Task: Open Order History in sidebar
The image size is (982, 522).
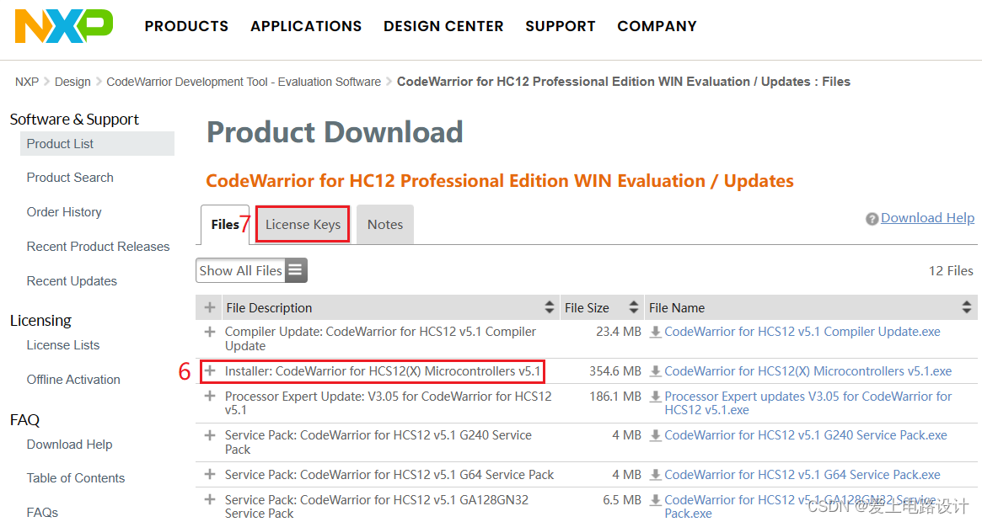Action: pos(64,212)
